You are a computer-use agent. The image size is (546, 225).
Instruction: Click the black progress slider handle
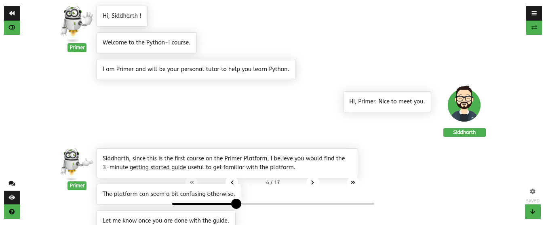click(236, 204)
